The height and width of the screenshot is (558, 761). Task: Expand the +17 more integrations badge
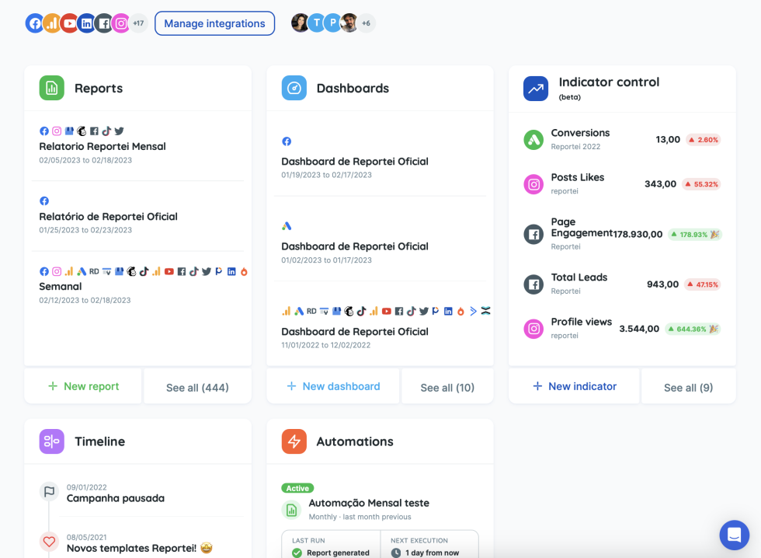coord(138,23)
